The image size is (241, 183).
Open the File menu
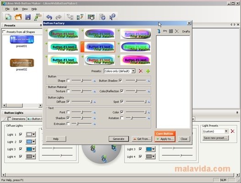[x=7, y=9]
